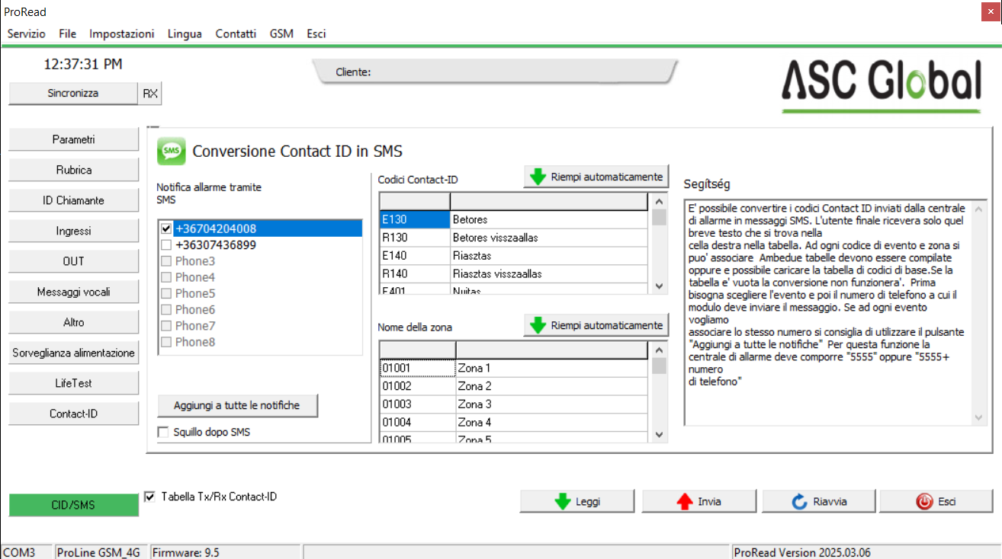1002x559 pixels.
Task: Open the OUT section
Action: tap(74, 261)
